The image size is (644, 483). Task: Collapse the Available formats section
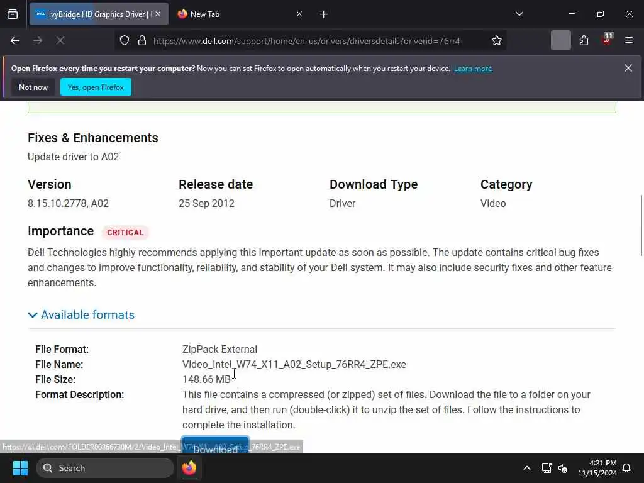click(81, 315)
